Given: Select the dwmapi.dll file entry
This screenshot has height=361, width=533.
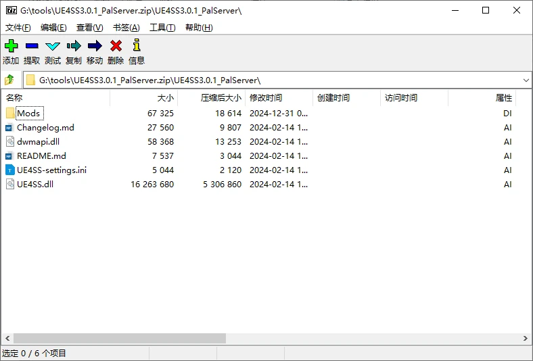Looking at the screenshot, I should point(38,141).
